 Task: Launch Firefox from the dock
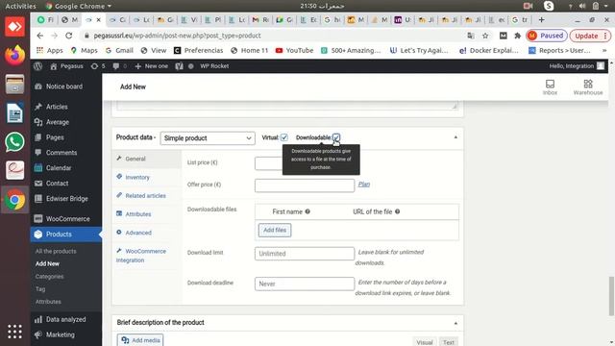click(15, 55)
